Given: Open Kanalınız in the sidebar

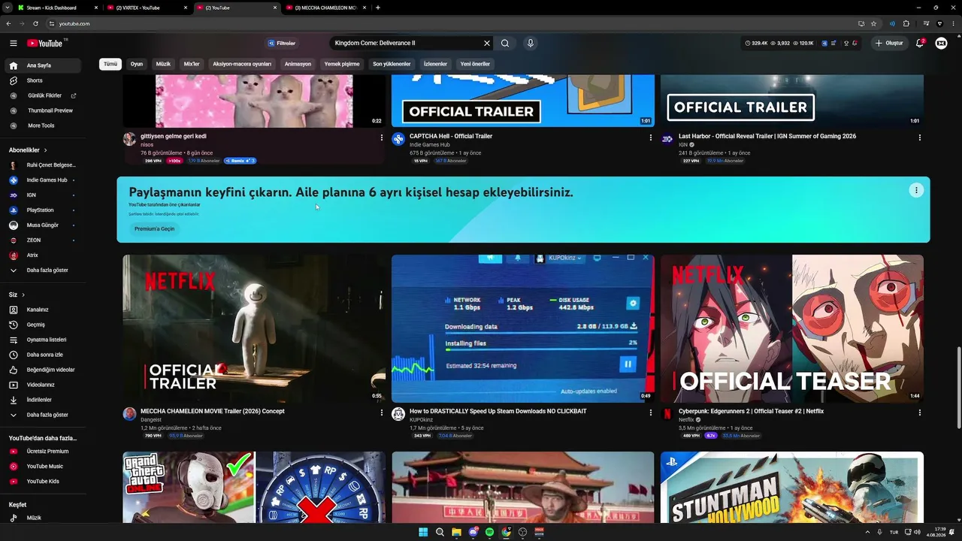Looking at the screenshot, I should (41, 310).
